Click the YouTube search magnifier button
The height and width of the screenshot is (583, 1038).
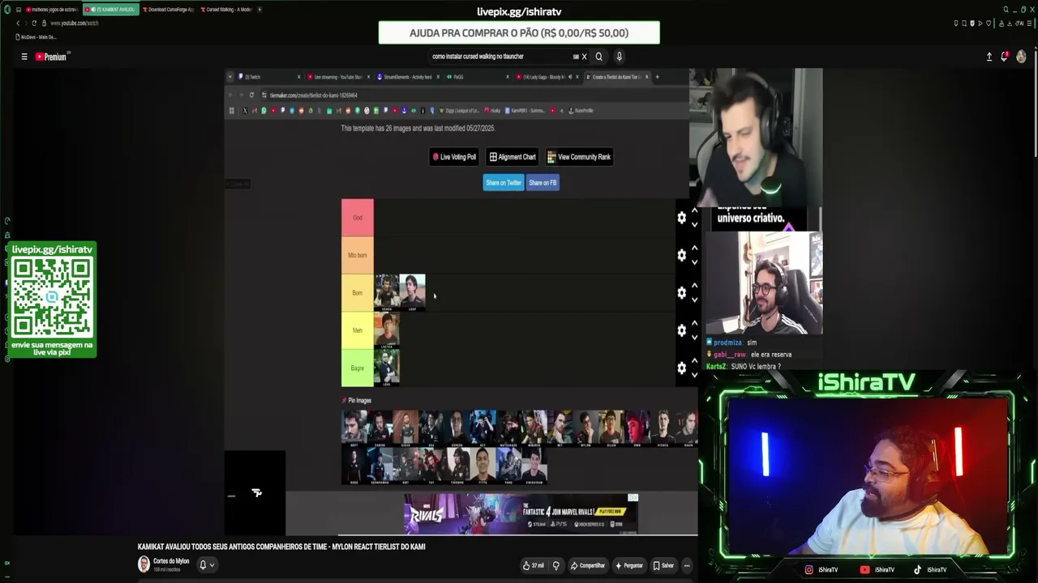click(599, 57)
